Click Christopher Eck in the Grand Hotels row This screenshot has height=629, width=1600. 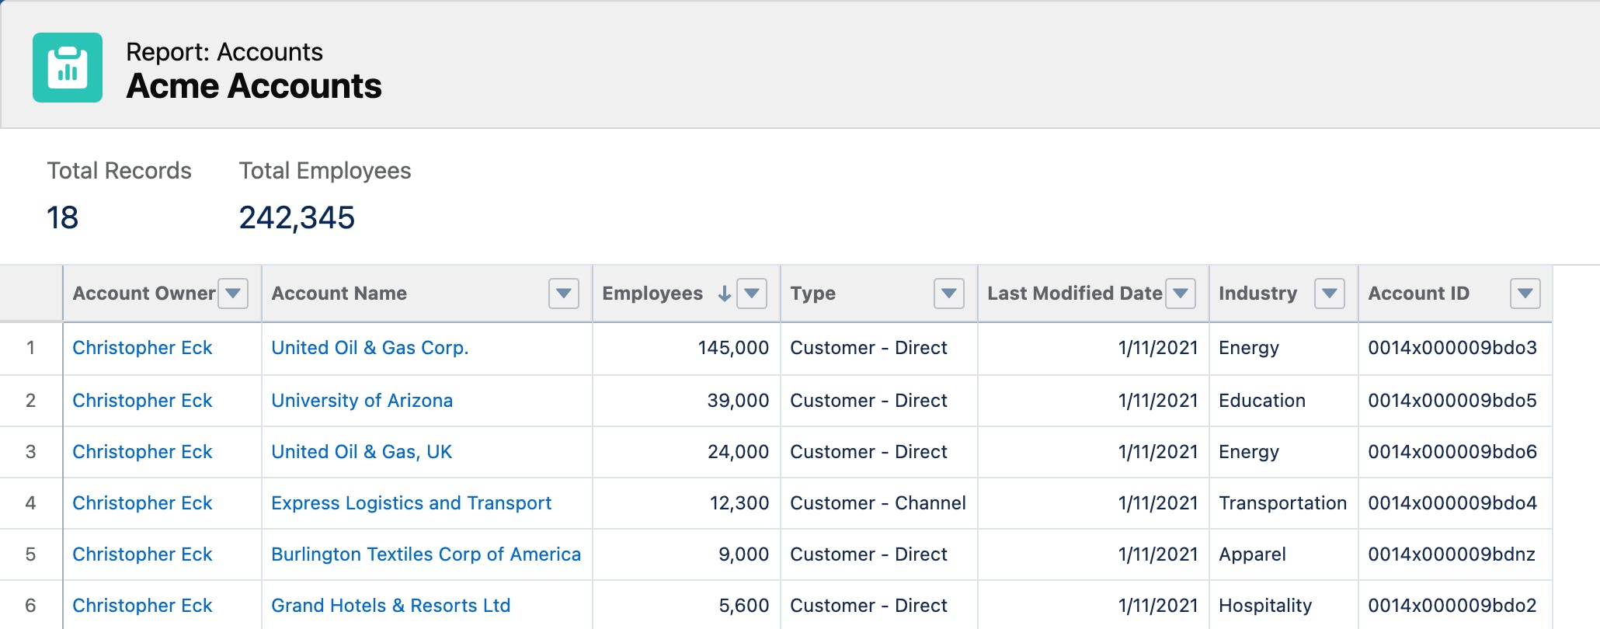(x=142, y=606)
